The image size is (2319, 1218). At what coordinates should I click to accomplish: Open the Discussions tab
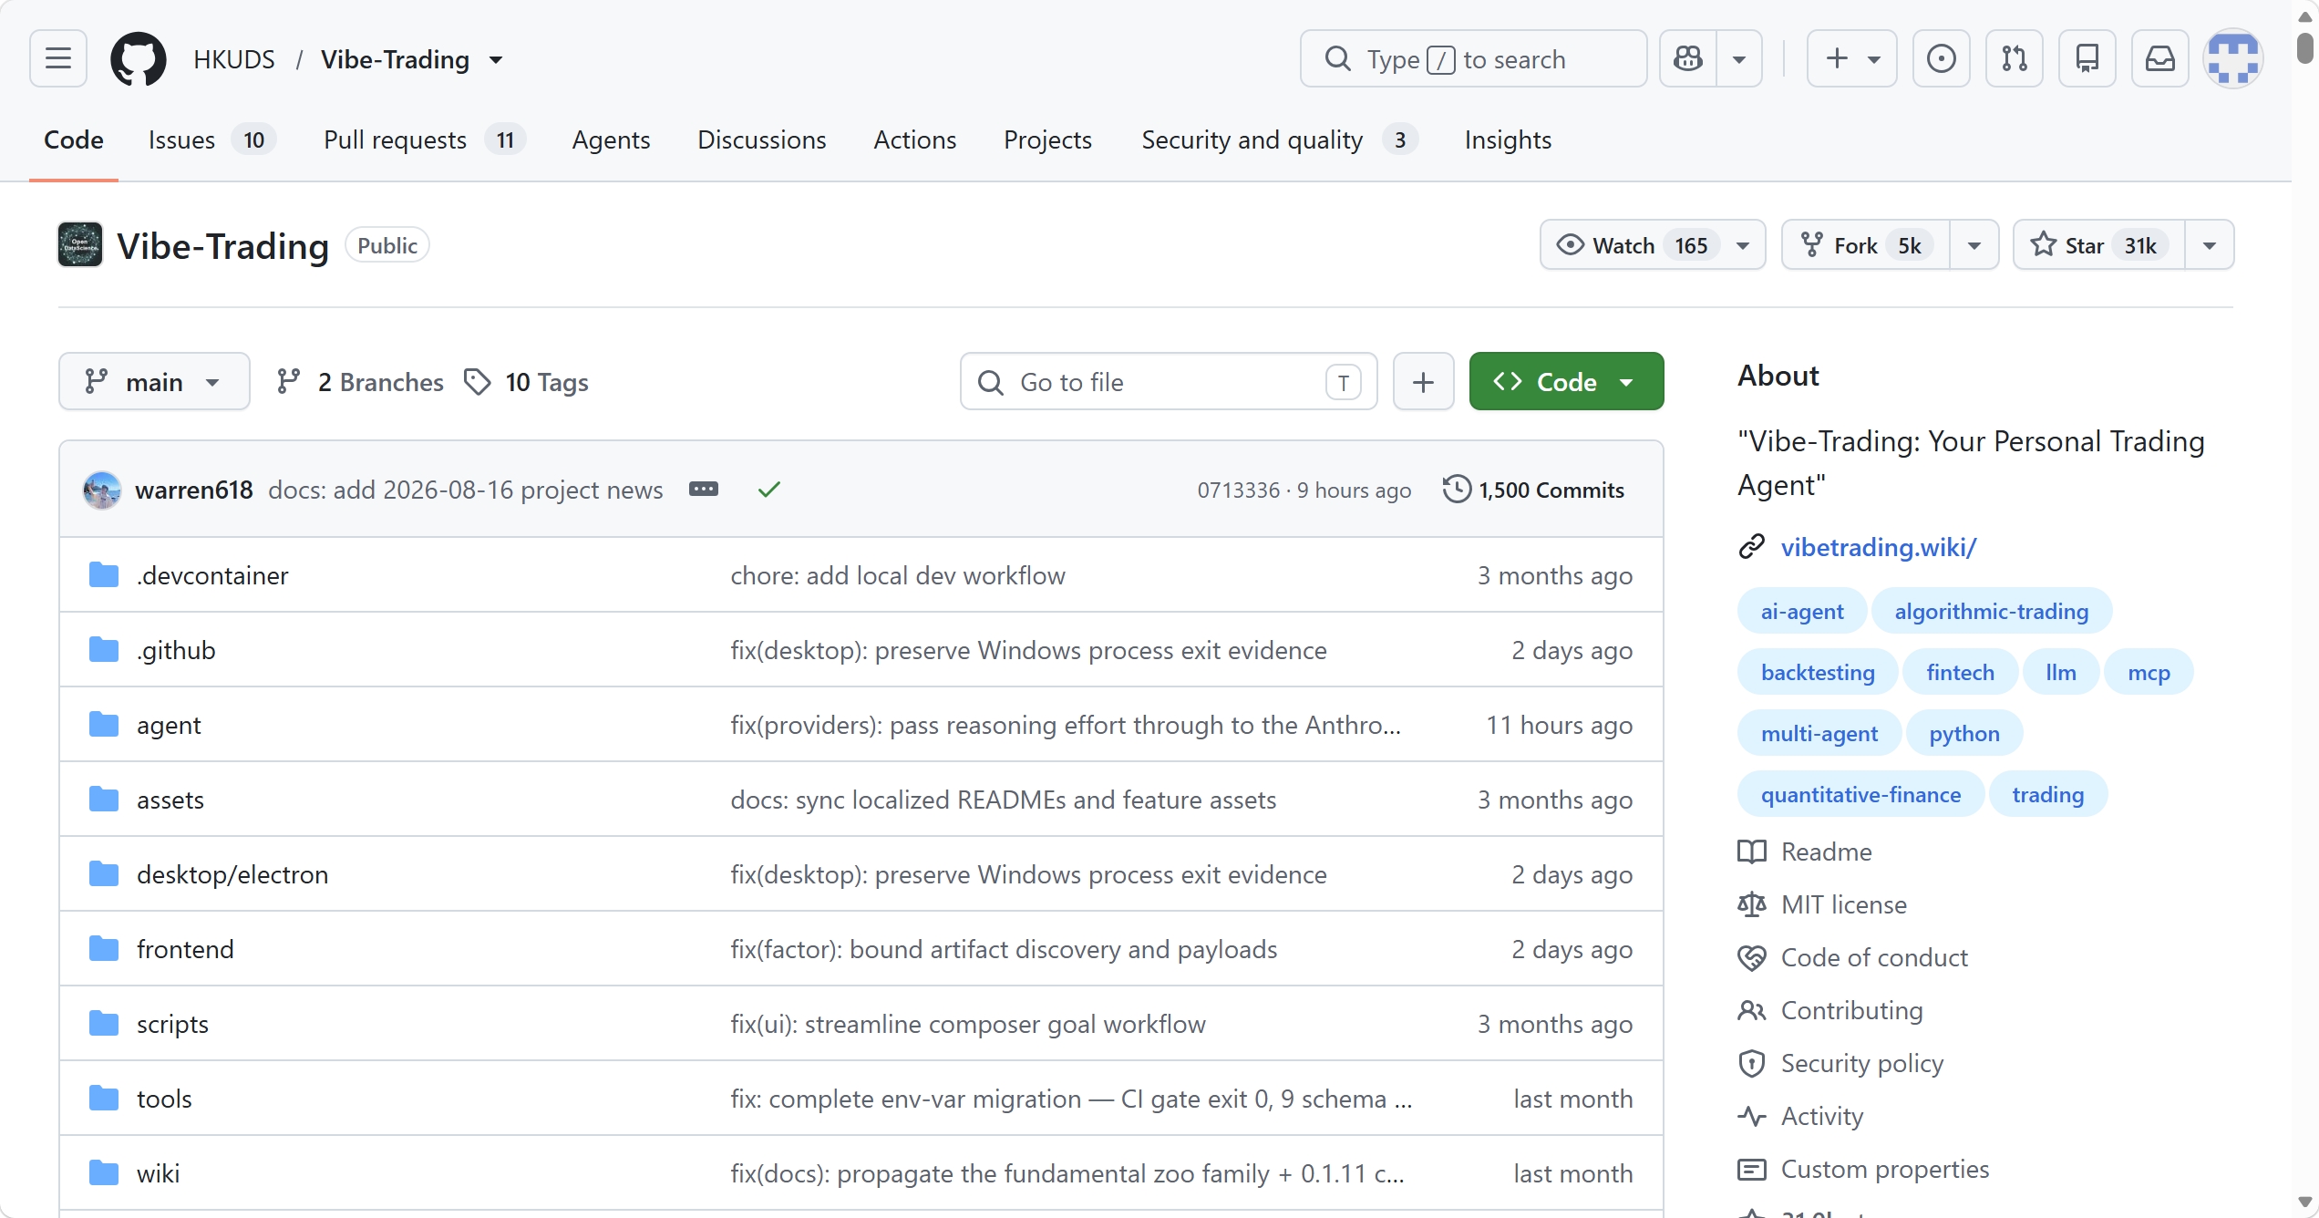[762, 139]
